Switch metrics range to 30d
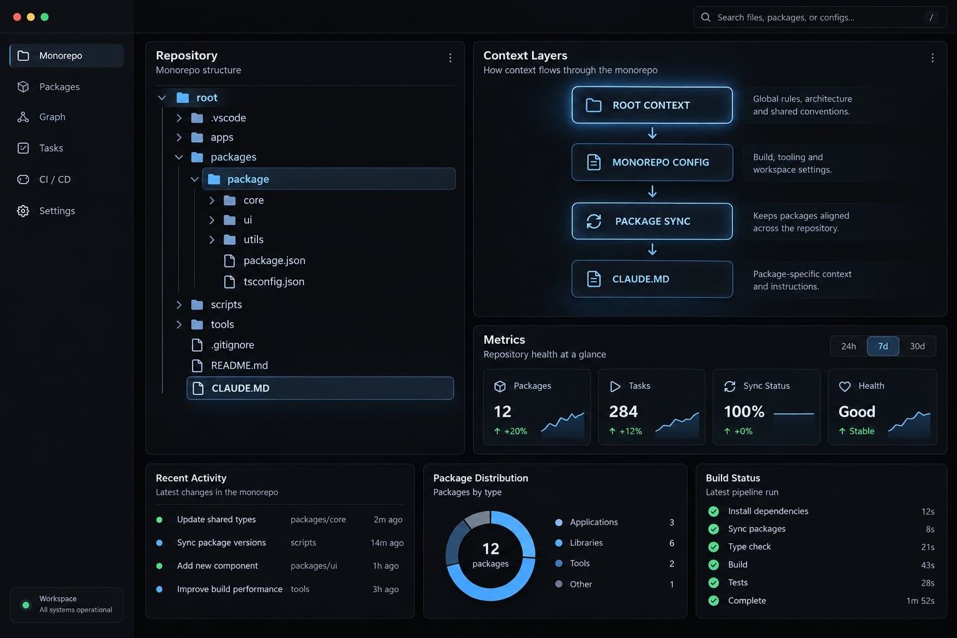This screenshot has height=638, width=957. click(917, 346)
